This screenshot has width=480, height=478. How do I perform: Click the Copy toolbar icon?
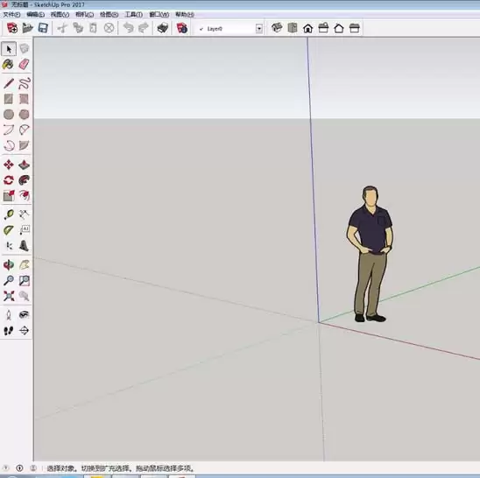78,28
